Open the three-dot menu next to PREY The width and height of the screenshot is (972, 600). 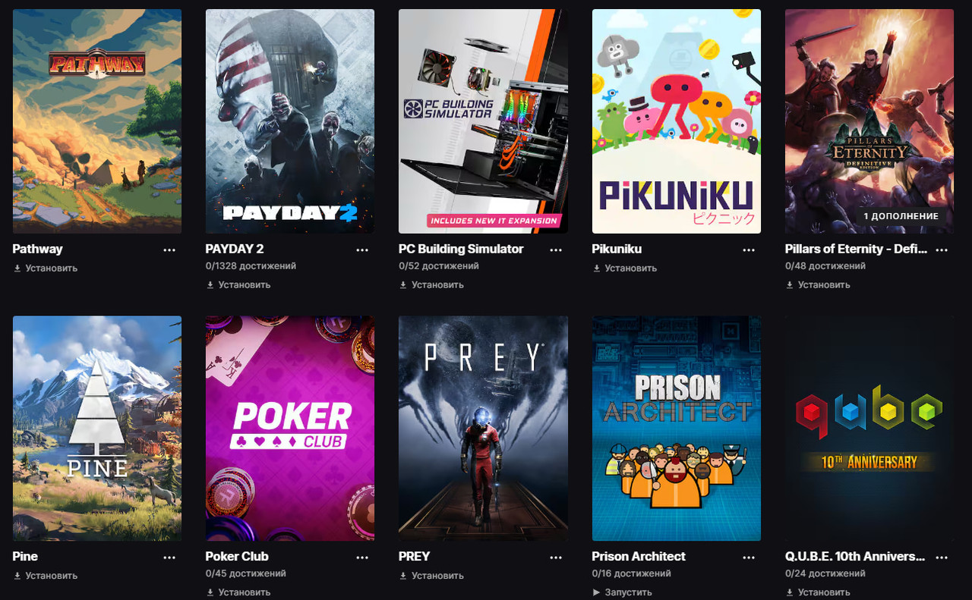556,557
